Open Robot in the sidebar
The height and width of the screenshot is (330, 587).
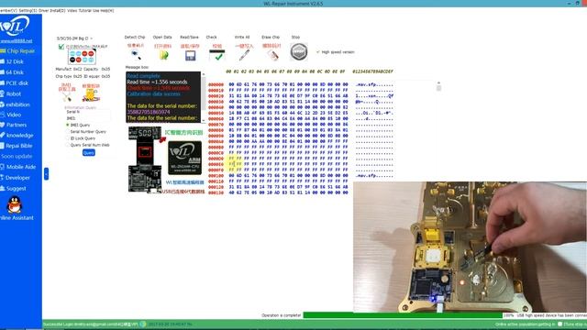11,93
